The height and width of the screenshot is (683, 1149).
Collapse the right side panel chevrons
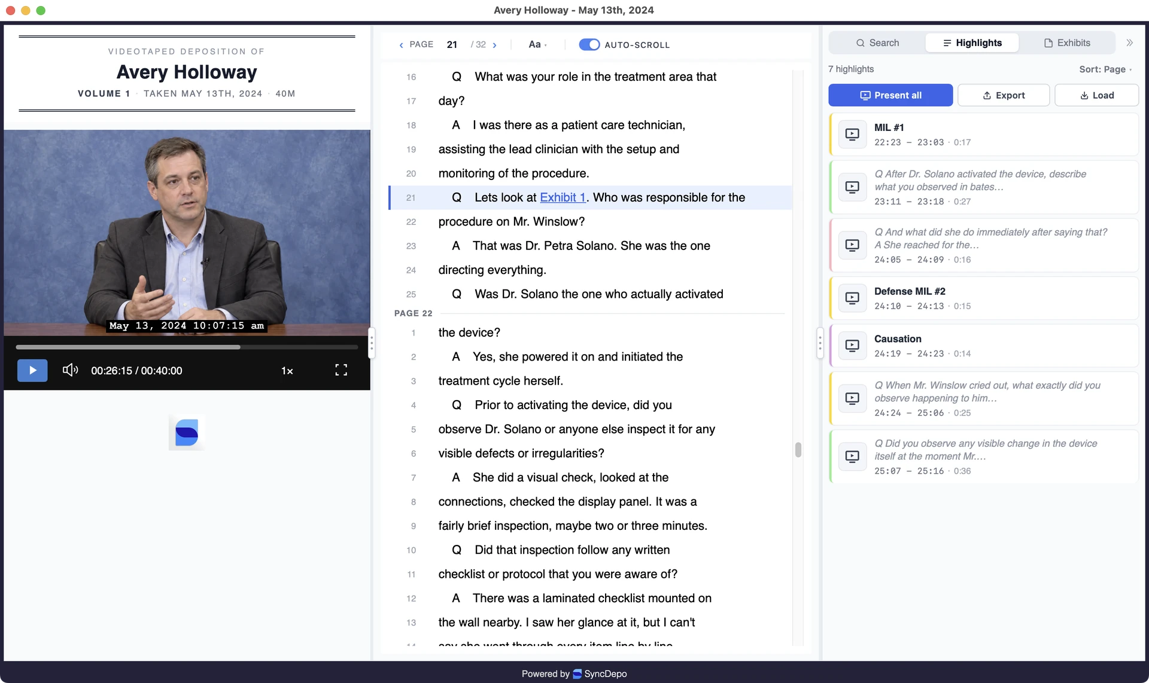tap(1129, 43)
